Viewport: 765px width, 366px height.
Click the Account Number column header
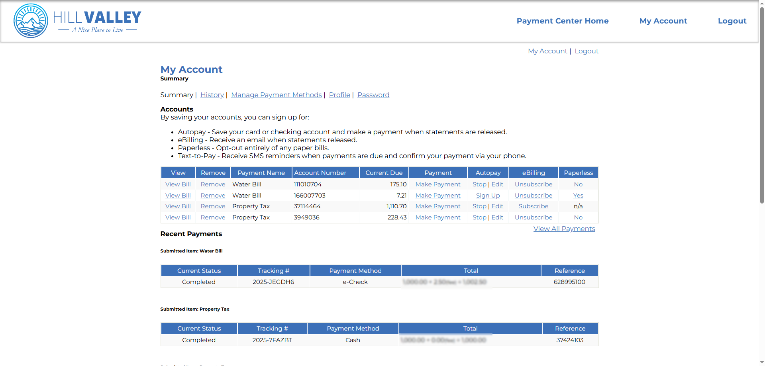pyautogui.click(x=326, y=173)
